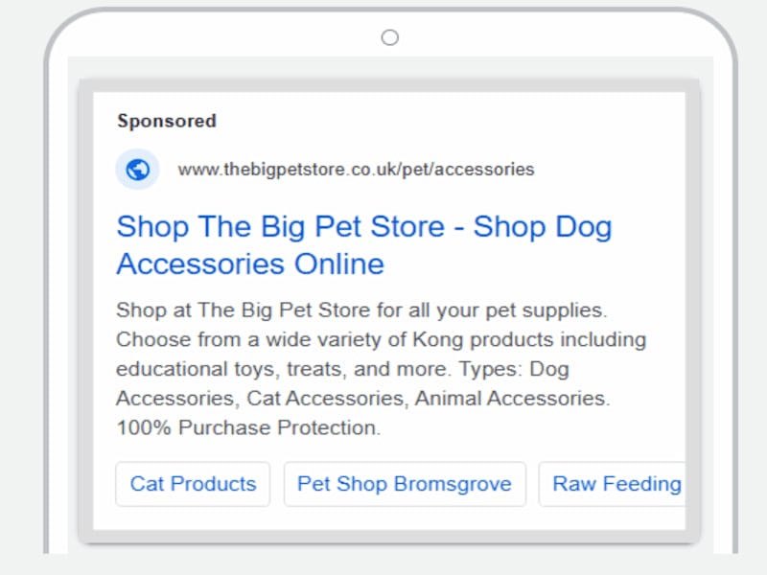Click the blue circle icon near Sponsored label
The image size is (767, 575).
click(x=137, y=169)
